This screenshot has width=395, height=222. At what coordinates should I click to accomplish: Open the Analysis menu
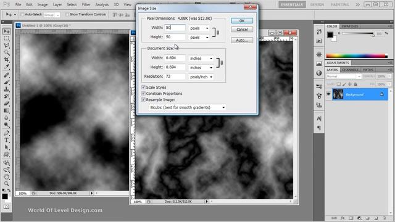(x=102, y=4)
